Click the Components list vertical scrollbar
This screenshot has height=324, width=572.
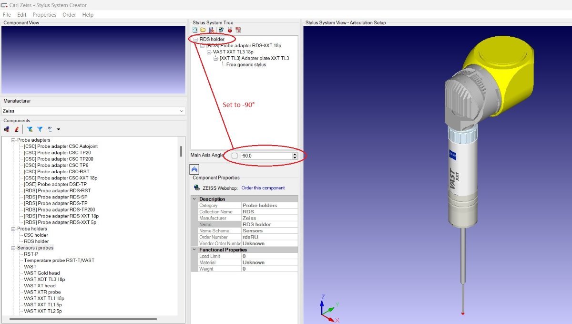tap(181, 152)
